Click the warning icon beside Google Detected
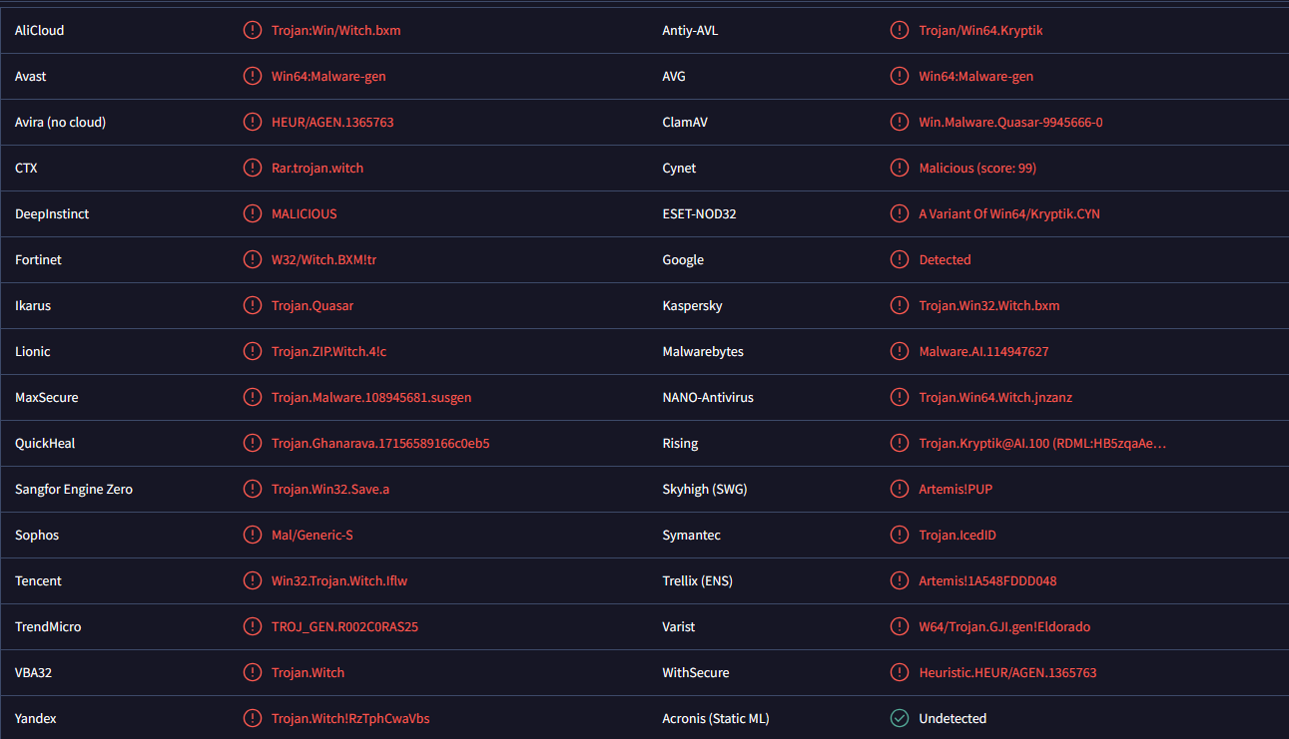 900,259
